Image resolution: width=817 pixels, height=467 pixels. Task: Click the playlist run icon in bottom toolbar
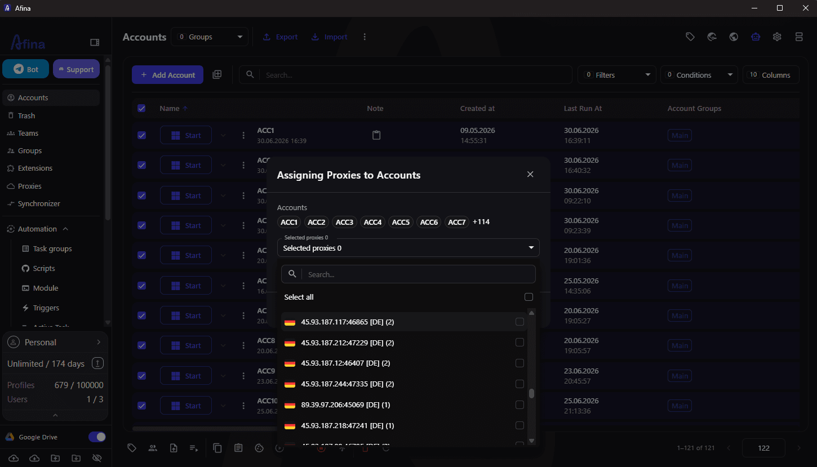tap(194, 448)
